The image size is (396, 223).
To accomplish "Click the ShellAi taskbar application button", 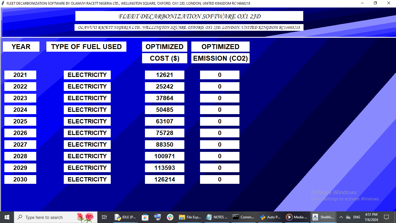I will tap(323, 217).
